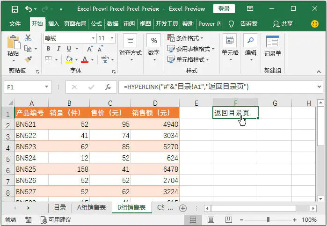Click the 共享 share button
The width and height of the screenshot is (327, 226).
(283, 24)
